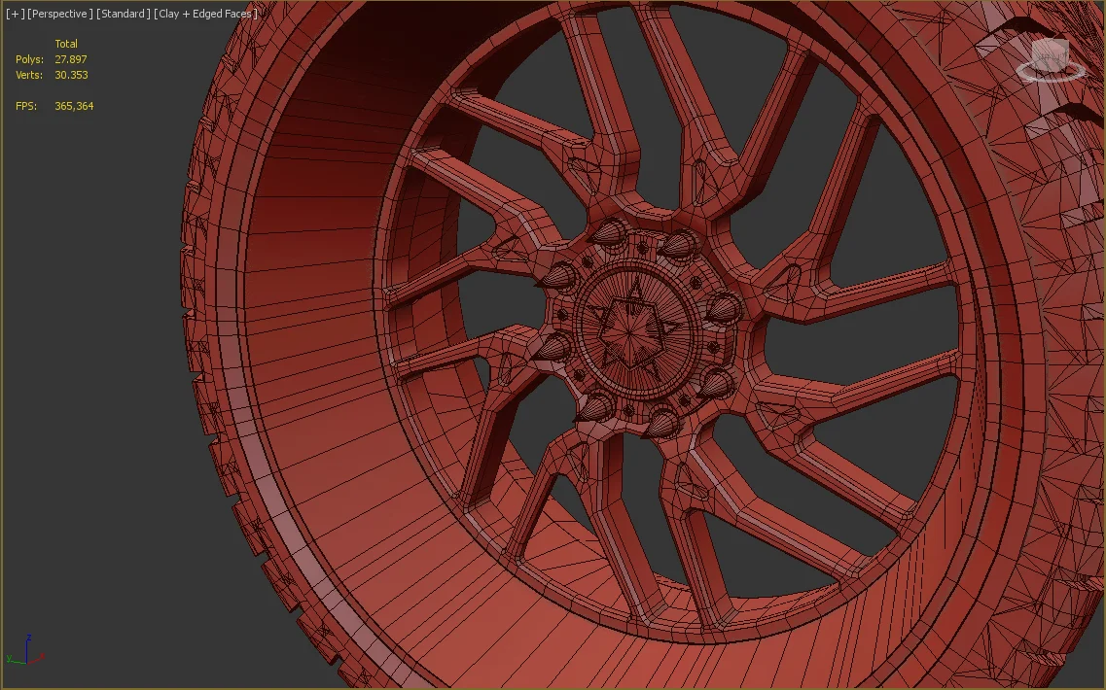Click the Verts: 30.353 statistic readout
1106x690 pixels.
pyautogui.click(x=51, y=74)
